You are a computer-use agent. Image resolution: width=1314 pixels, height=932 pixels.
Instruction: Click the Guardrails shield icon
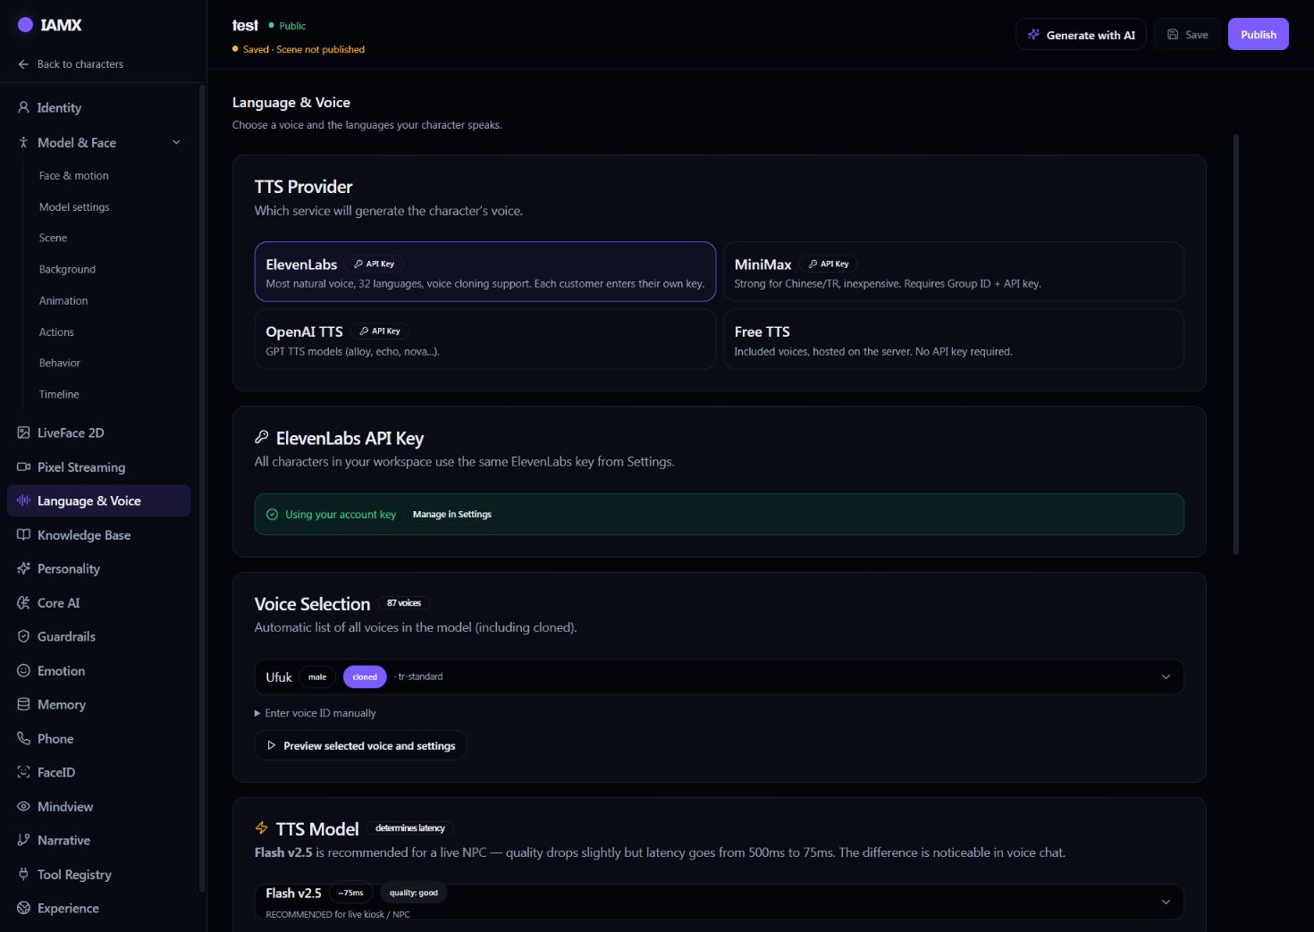tap(23, 636)
